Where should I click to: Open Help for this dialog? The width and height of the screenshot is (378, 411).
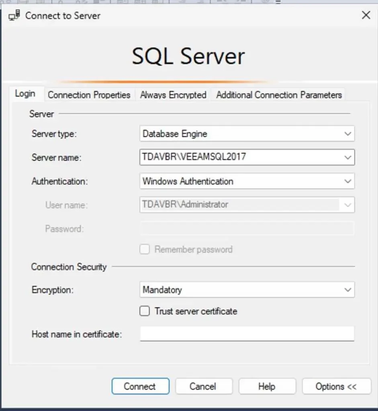[267, 386]
